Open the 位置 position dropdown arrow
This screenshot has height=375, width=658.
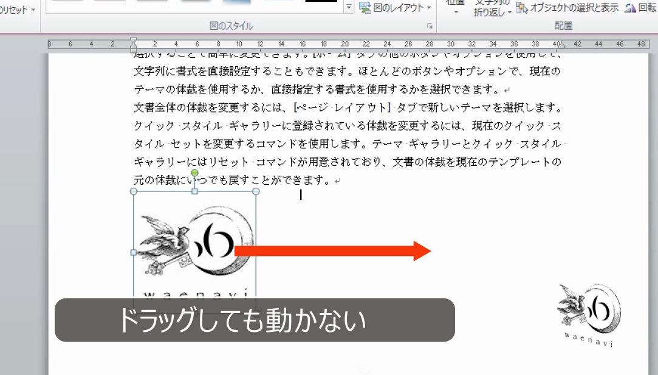[456, 12]
